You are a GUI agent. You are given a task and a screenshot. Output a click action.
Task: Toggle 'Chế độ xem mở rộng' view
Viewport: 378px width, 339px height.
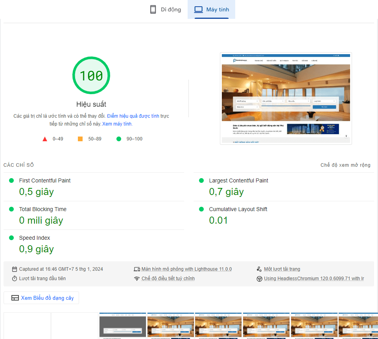345,165
